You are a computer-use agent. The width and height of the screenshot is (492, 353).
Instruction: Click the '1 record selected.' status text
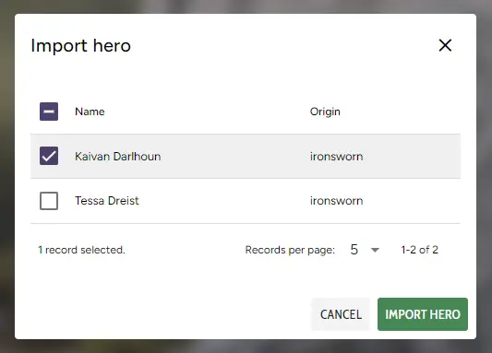point(81,250)
